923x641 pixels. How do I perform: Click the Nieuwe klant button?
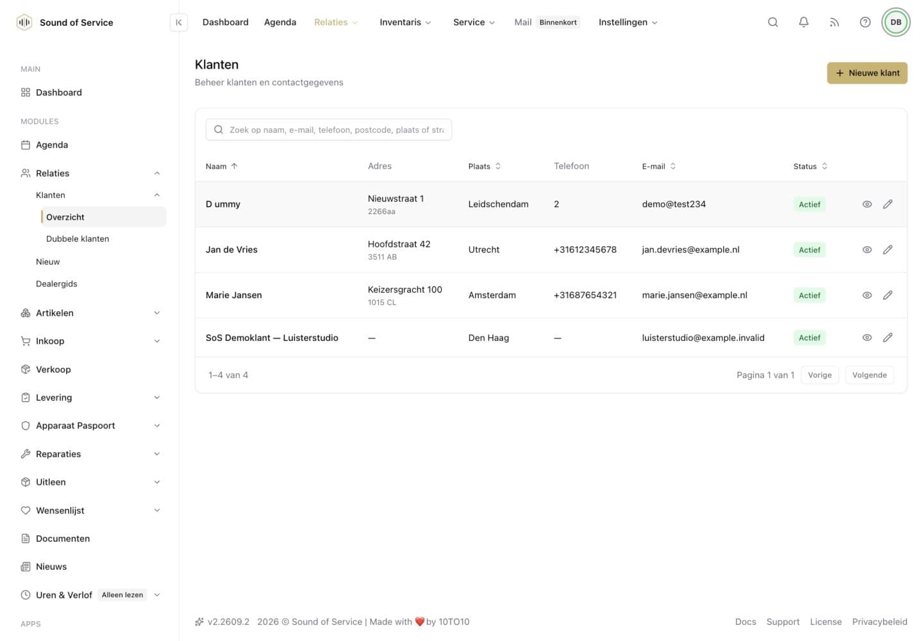(867, 73)
